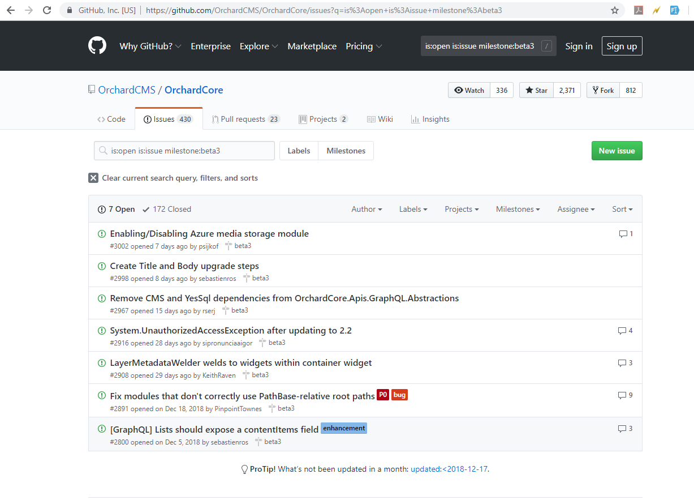Viewport: 694px width, 504px height.
Task: Open comments for Azure media storage issue
Action: tap(626, 234)
